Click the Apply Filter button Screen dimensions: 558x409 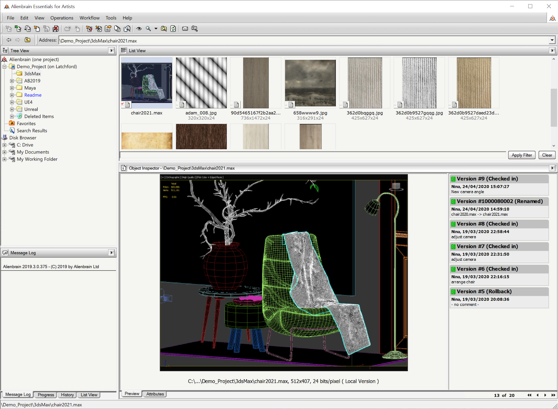pos(522,155)
